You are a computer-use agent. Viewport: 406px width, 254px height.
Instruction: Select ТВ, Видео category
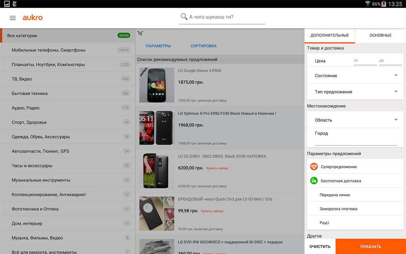pos(67,79)
